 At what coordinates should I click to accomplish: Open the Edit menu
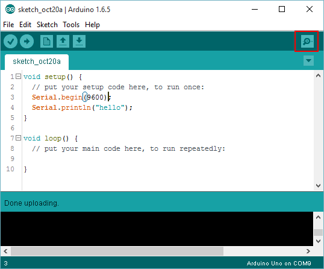25,25
